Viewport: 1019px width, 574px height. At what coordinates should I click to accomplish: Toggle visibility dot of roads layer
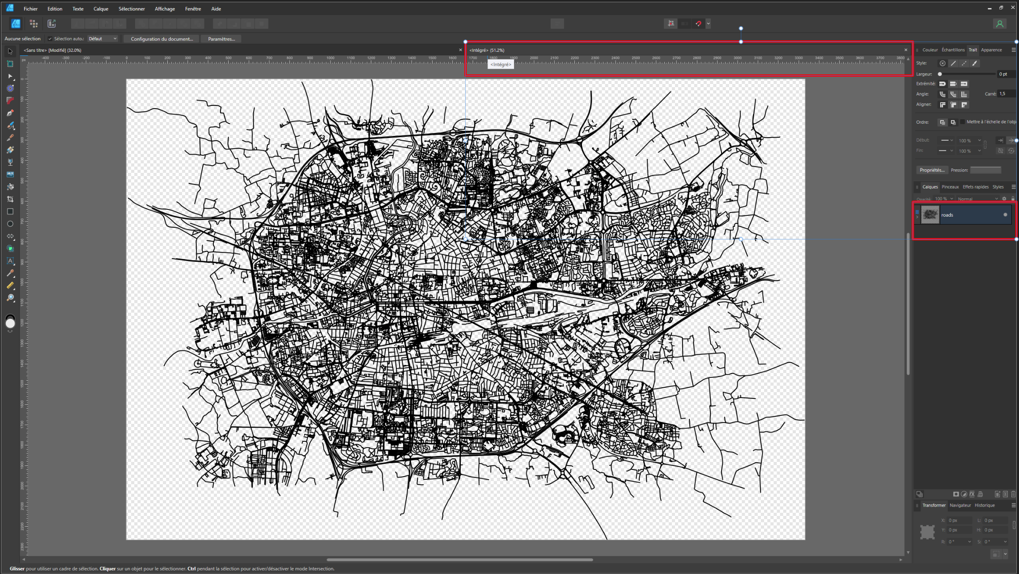coord(1005,215)
